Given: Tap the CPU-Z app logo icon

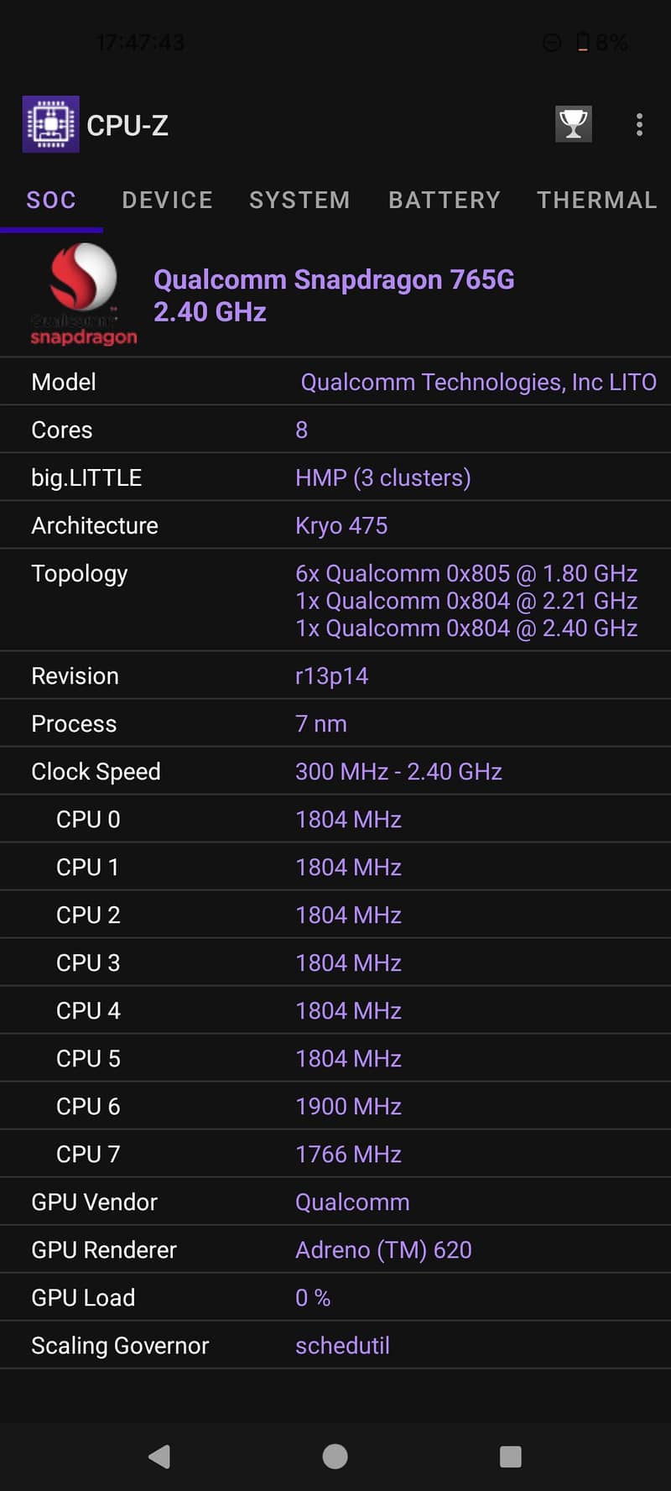Looking at the screenshot, I should tap(50, 124).
